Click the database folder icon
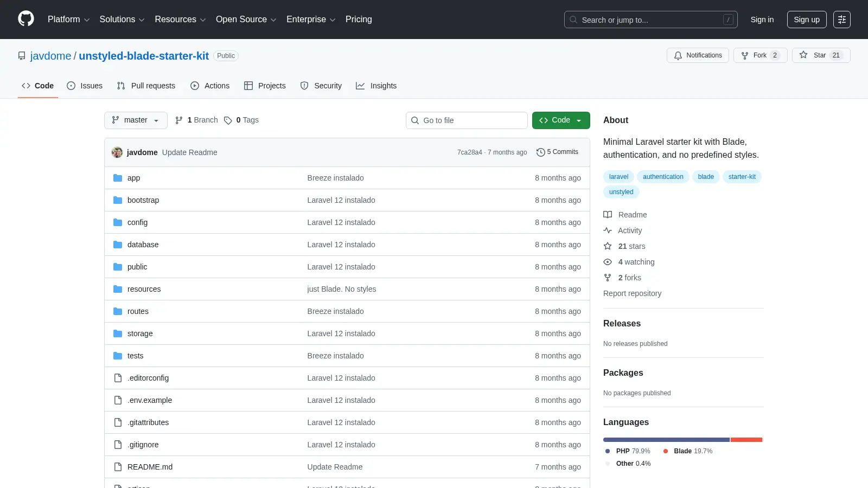This screenshot has height=488, width=868. pos(118,245)
